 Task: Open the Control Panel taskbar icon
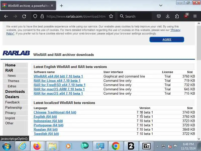point(100,146)
